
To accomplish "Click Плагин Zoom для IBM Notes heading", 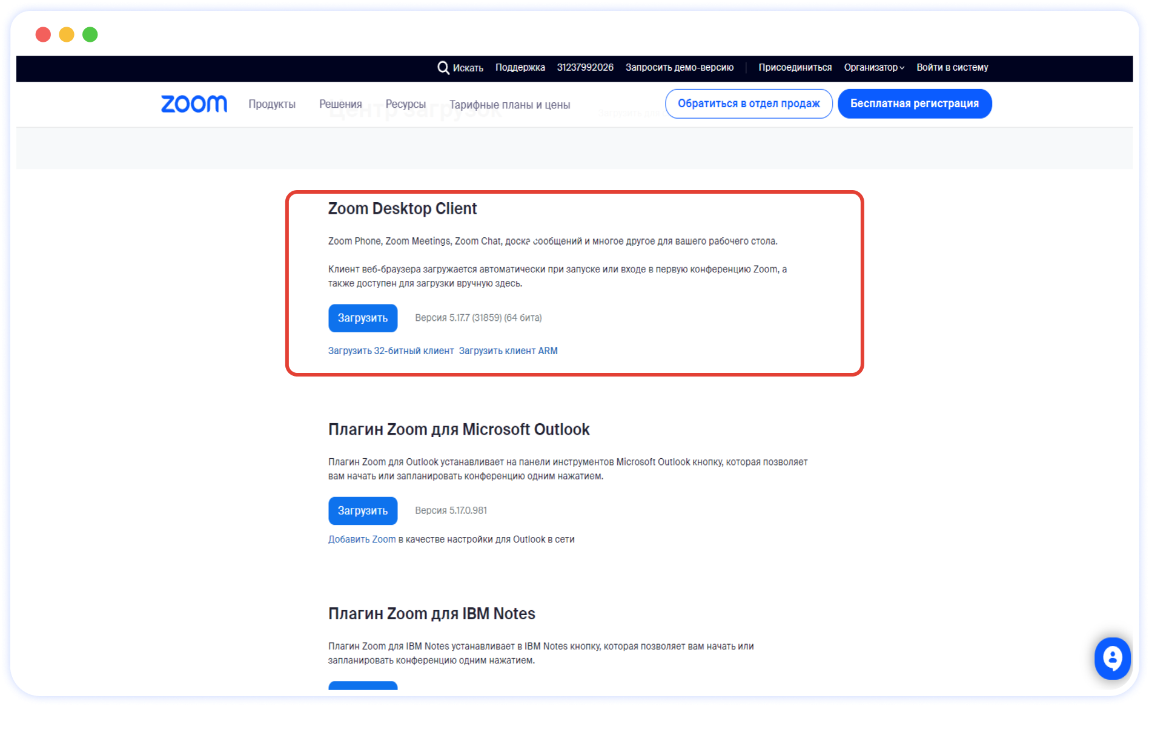I will coord(431,614).
